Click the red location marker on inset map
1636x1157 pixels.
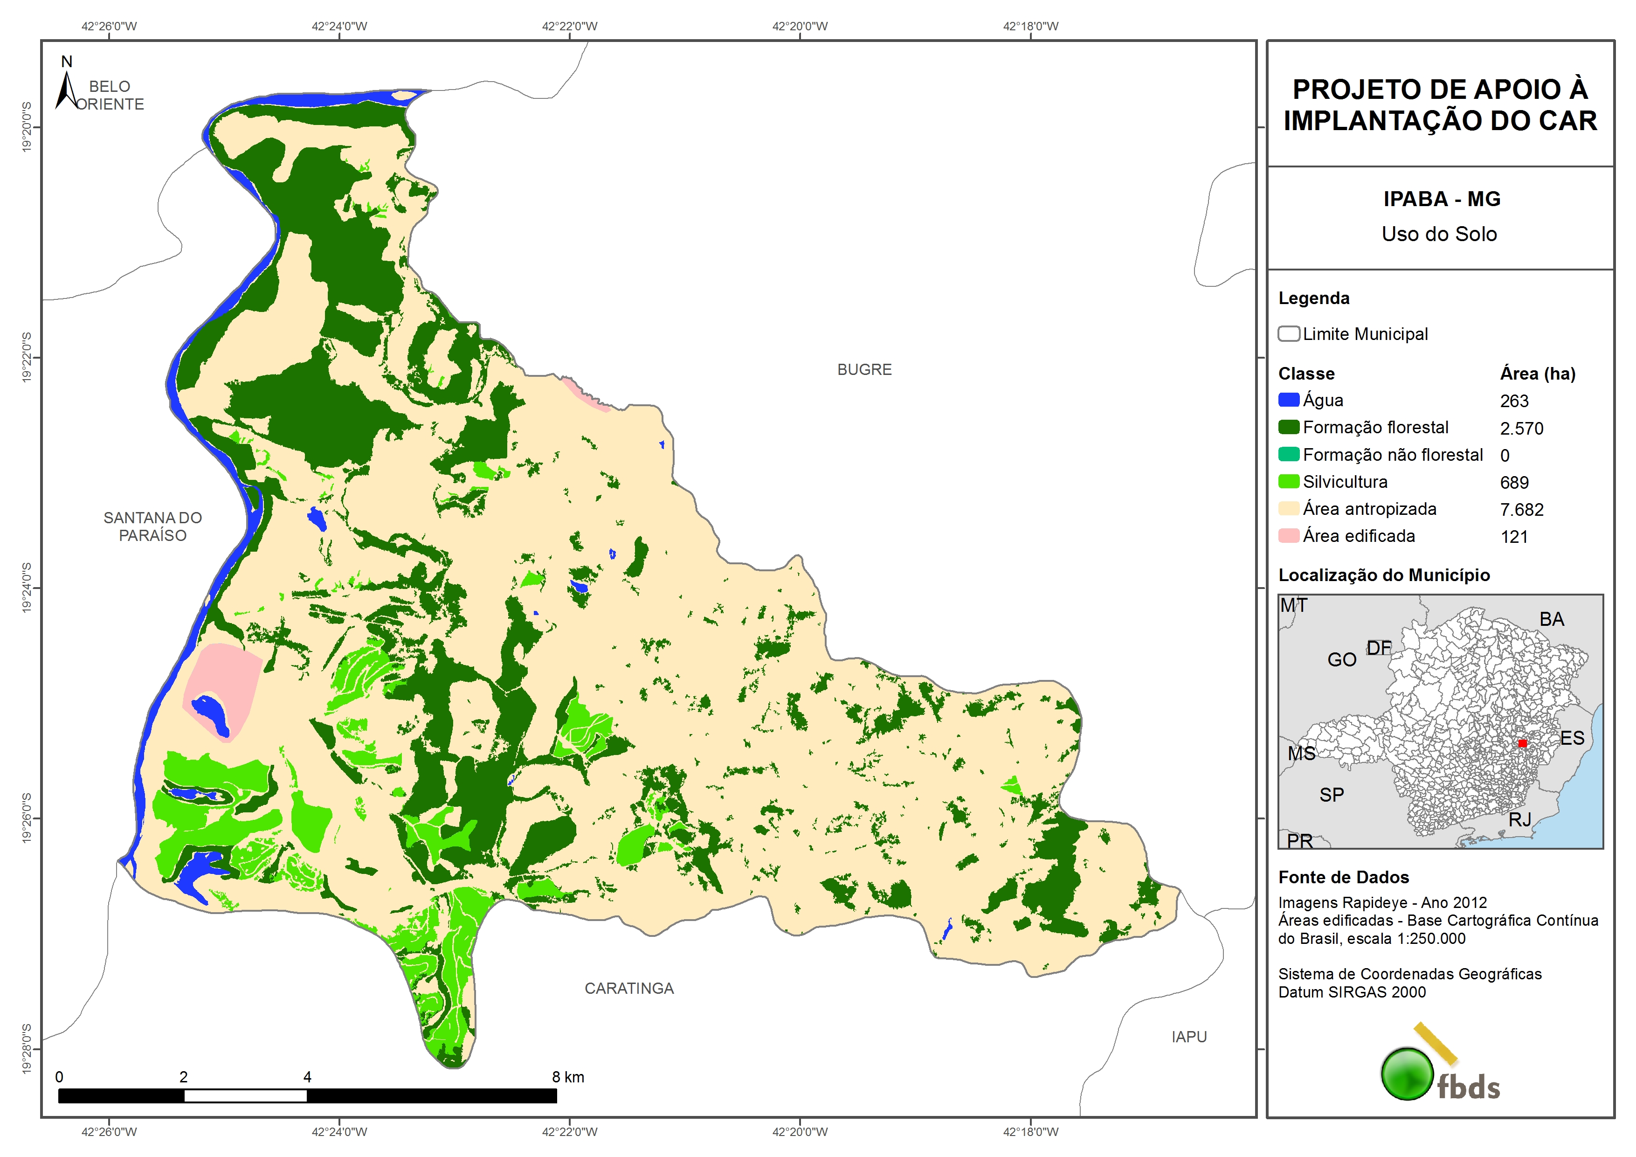1522,743
